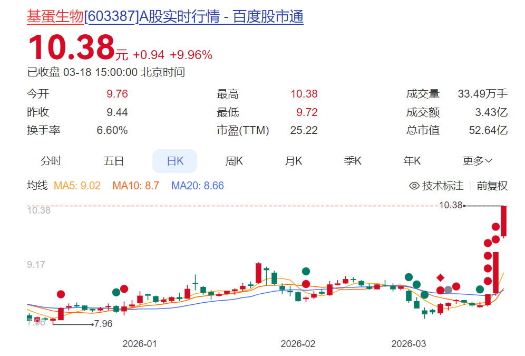Switch to the 五日 chart tab
Image resolution: width=525 pixels, height=356 pixels.
pos(114,161)
